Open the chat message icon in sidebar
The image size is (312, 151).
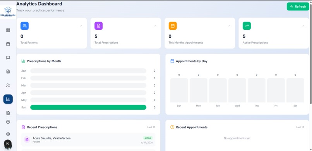[x=8, y=58]
